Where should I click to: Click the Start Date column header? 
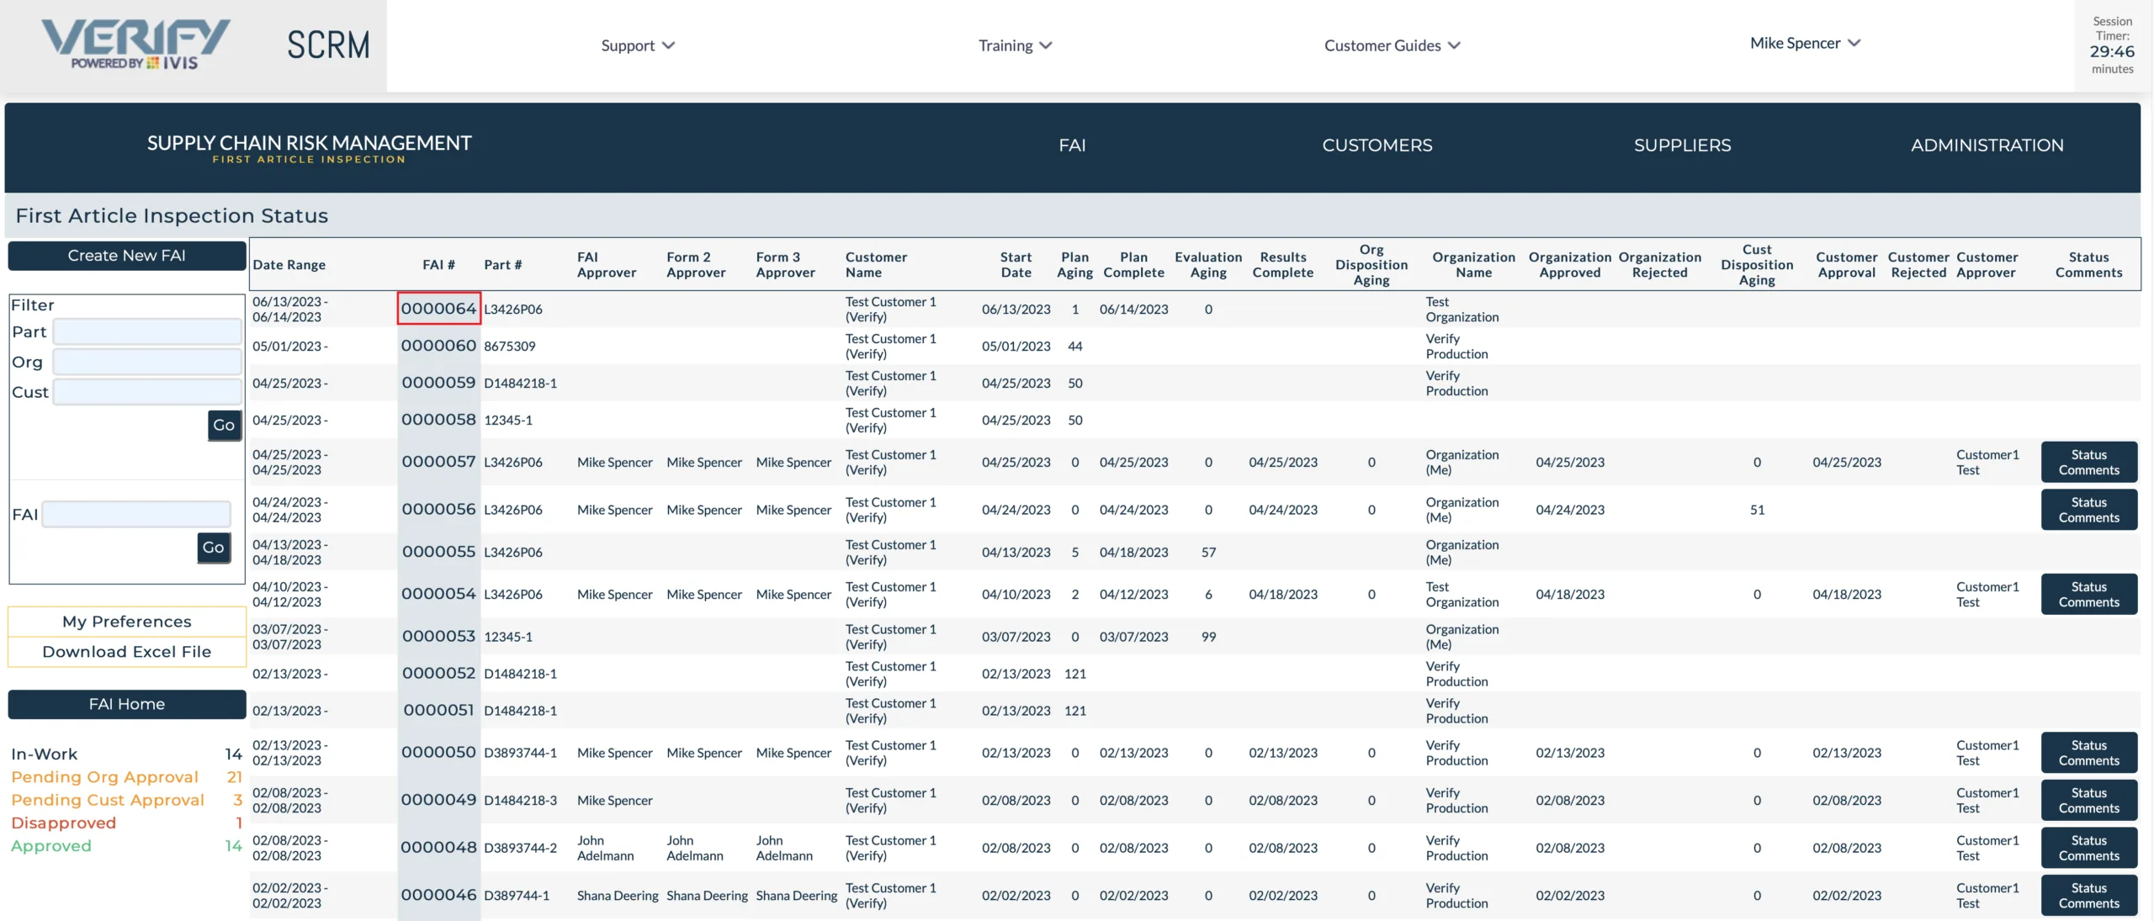click(1016, 265)
